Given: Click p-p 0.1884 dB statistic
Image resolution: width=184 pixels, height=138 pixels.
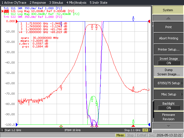Looking at the screenshot, I should pyautogui.click(x=35, y=47).
